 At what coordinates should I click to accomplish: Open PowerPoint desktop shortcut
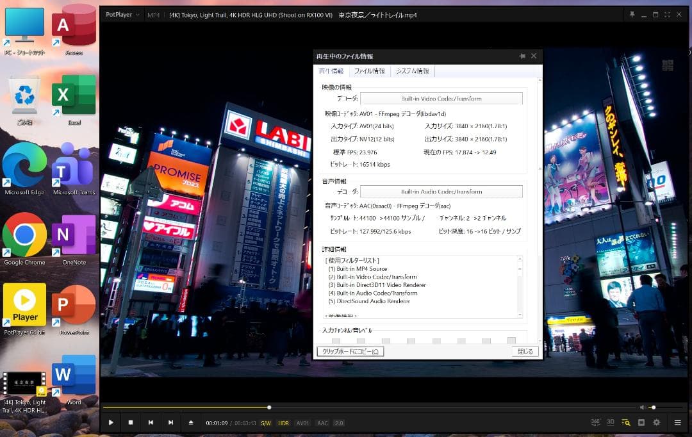coord(74,309)
